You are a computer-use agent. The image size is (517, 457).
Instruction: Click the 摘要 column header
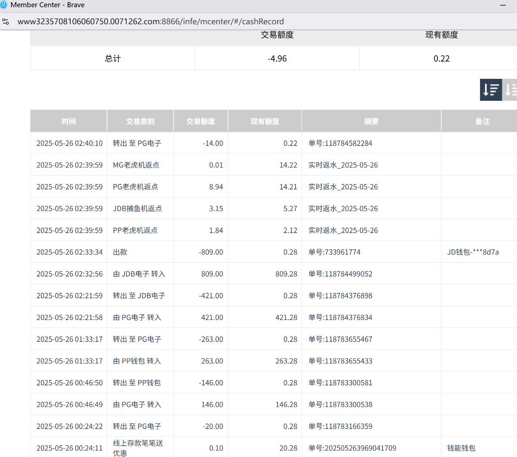371,121
